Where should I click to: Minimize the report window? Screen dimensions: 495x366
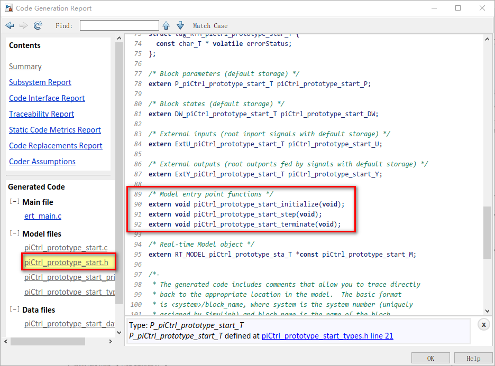click(x=434, y=8)
